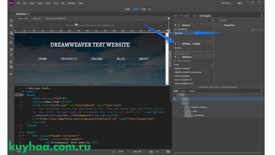Screen dimensions: 275x155
Task: Open the Live view dropdown arrow
Action: 149,9
